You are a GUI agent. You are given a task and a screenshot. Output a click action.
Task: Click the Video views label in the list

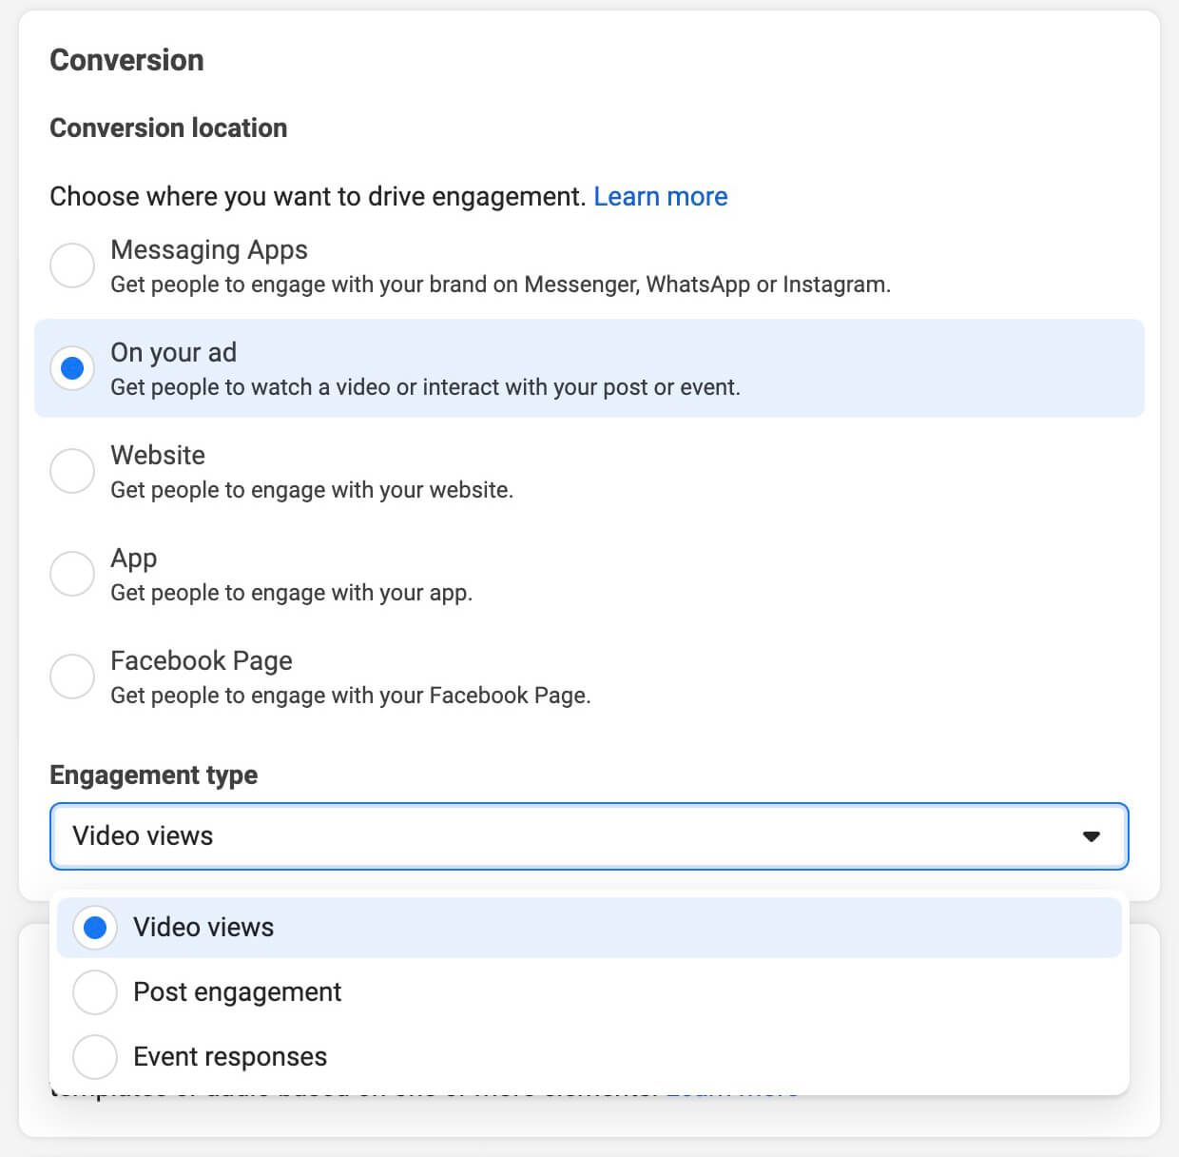[203, 928]
